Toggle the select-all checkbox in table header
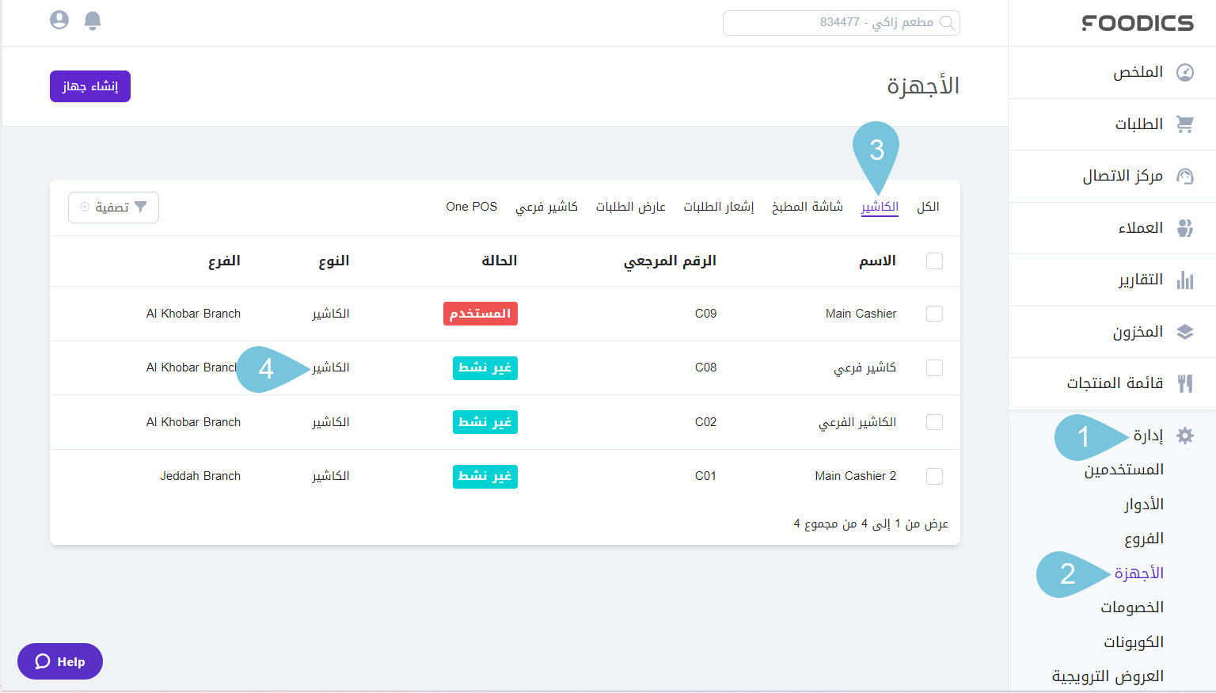This screenshot has height=693, width=1216. click(x=934, y=261)
